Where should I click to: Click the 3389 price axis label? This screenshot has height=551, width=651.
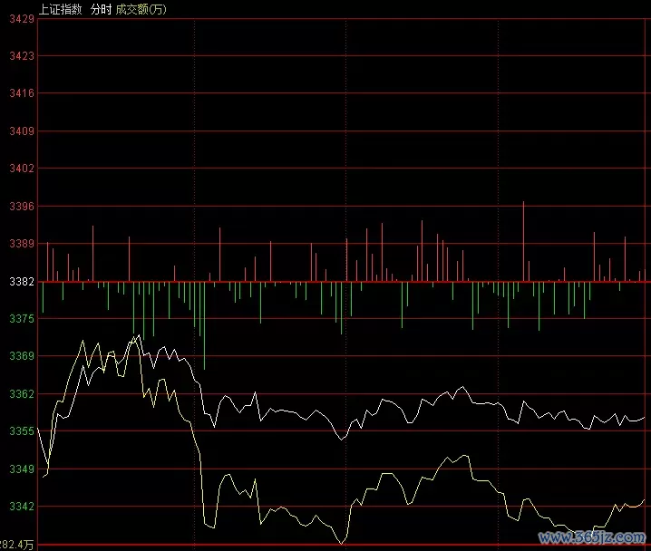click(17, 244)
